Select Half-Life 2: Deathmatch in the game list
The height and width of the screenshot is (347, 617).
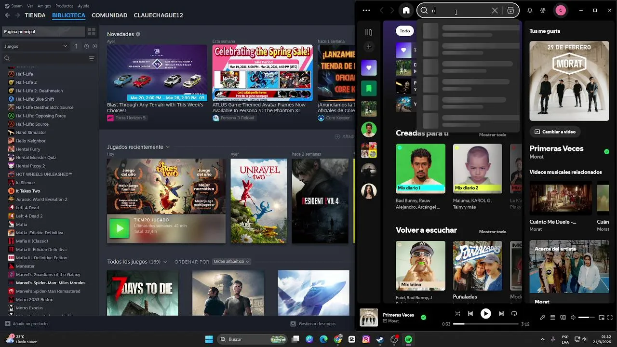point(40,91)
